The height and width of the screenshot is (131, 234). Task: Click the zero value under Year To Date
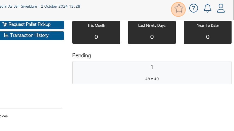pyautogui.click(x=208, y=37)
